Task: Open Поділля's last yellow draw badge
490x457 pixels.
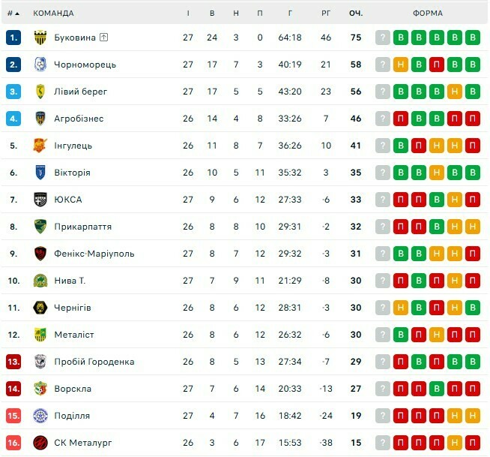Action: [x=473, y=416]
